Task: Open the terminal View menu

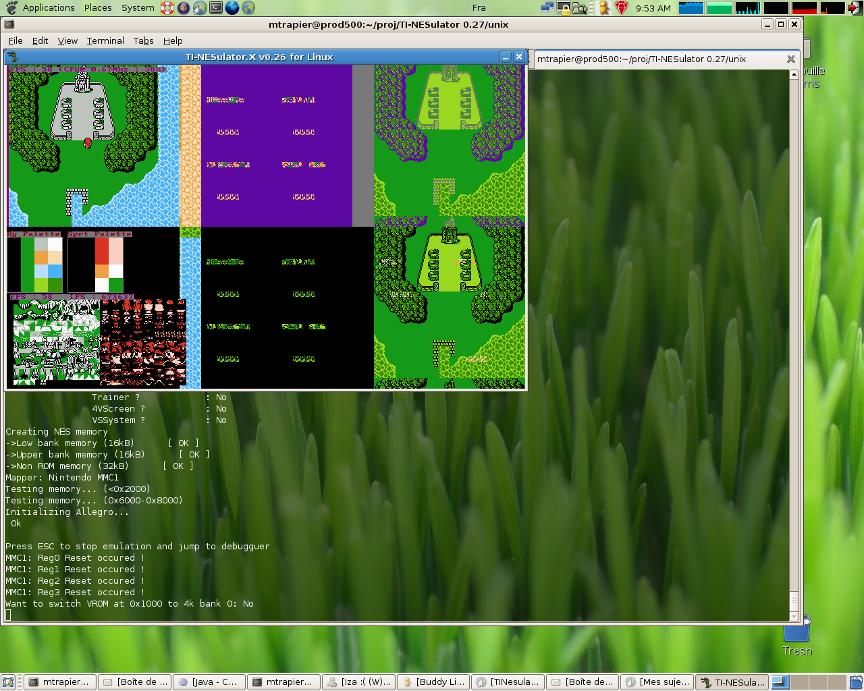Action: [x=67, y=40]
